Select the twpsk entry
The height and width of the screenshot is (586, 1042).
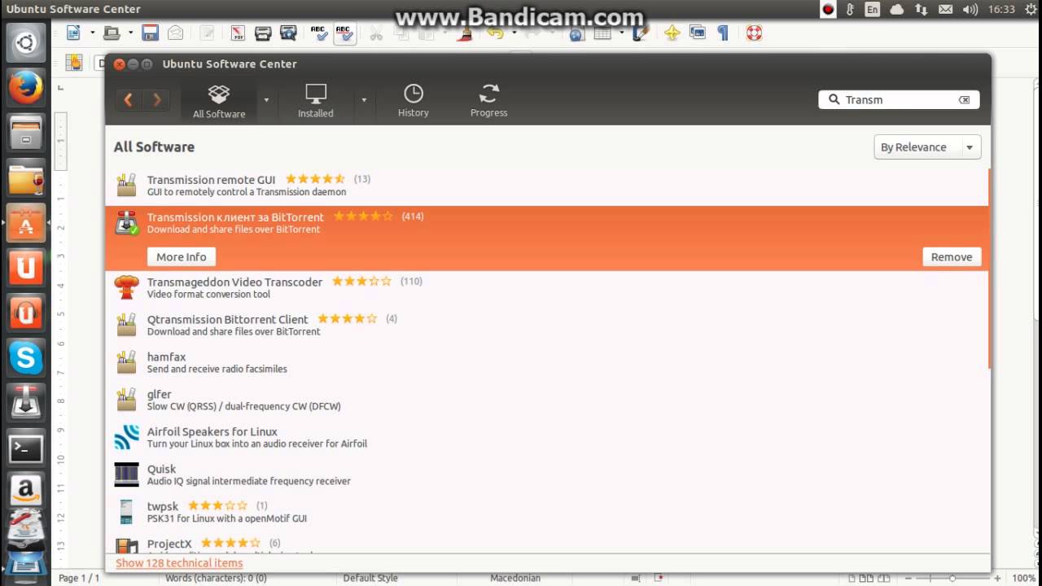point(547,513)
